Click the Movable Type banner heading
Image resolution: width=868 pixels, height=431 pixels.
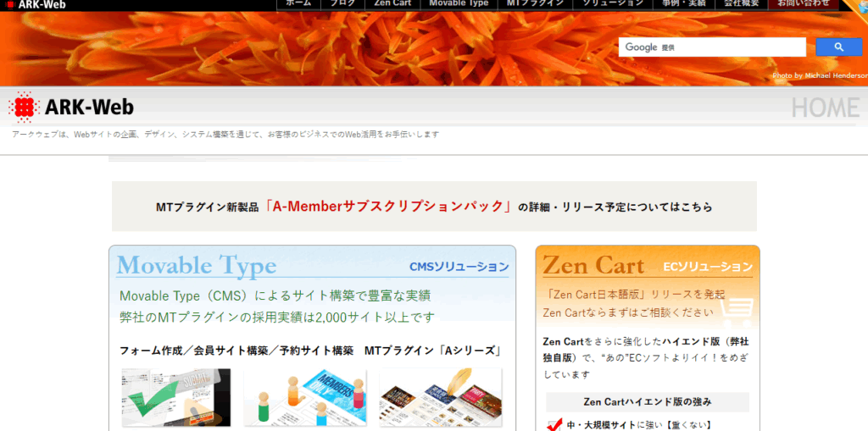(197, 266)
